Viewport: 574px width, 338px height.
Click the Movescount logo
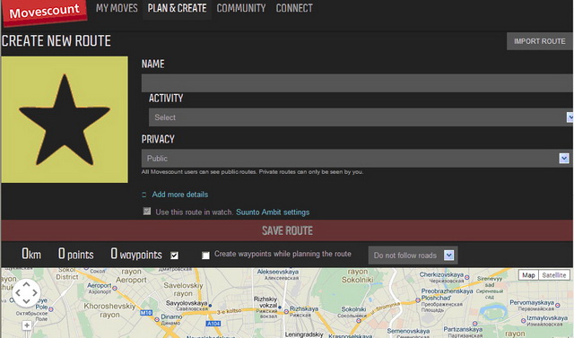click(x=44, y=12)
